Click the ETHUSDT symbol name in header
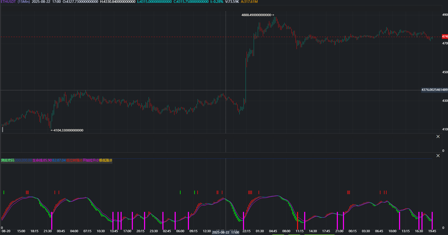The image size is (448, 235). tap(8, 2)
